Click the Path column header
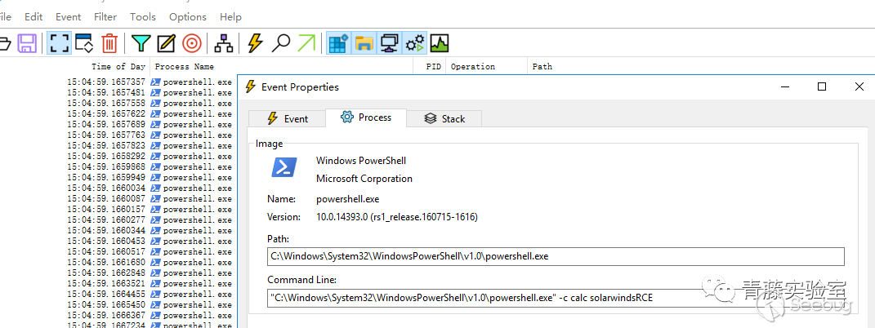Screen dimensions: 875x328 tap(542, 66)
